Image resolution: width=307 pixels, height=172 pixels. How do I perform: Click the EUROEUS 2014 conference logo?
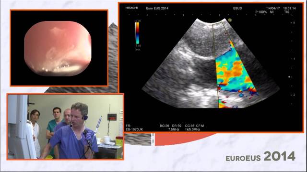(260, 156)
